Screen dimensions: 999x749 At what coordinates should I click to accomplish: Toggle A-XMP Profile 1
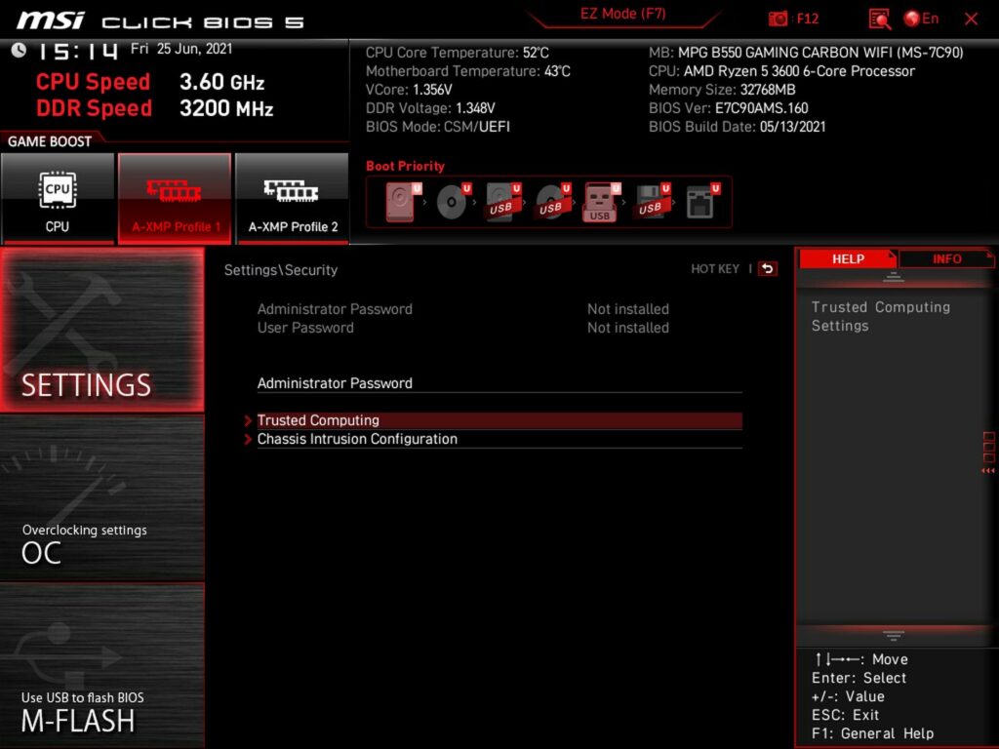tap(175, 199)
